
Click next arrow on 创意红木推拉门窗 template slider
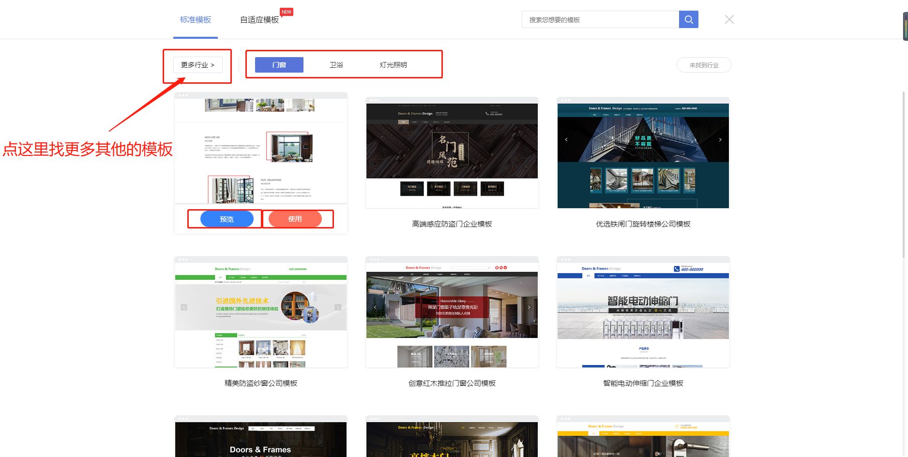point(529,307)
